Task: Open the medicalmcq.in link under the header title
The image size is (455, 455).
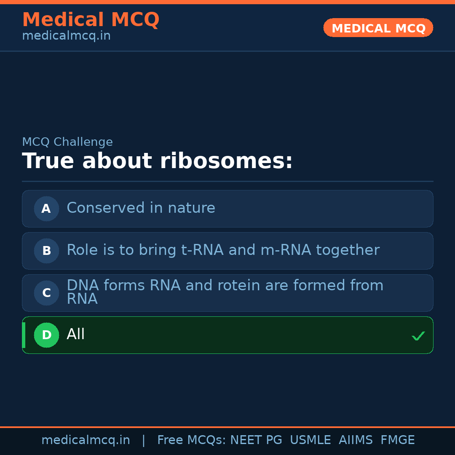Action: [66, 36]
